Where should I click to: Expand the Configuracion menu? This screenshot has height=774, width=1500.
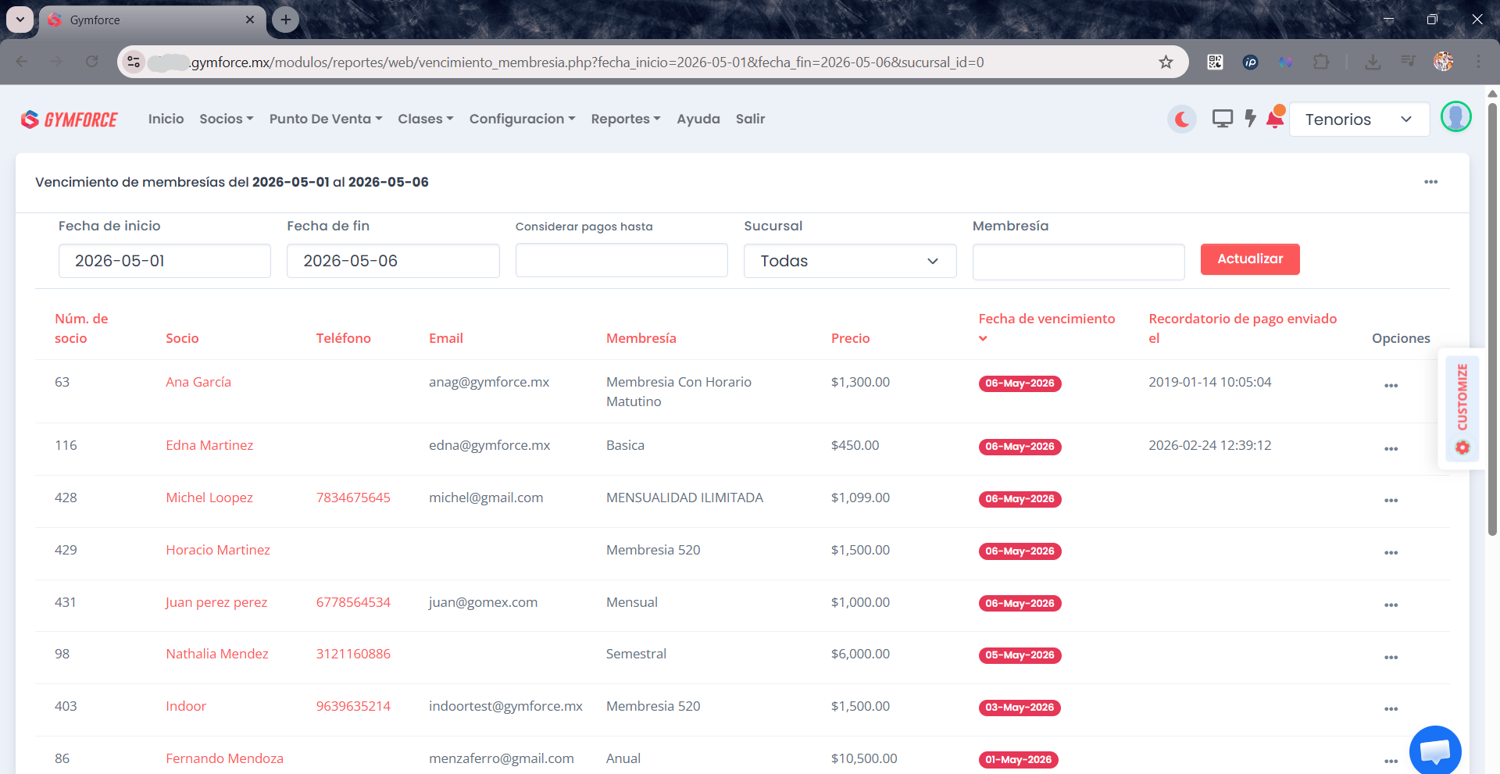click(523, 119)
